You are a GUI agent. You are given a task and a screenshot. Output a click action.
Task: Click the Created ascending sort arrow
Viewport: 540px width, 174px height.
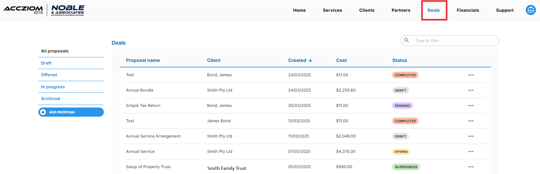pyautogui.click(x=310, y=60)
